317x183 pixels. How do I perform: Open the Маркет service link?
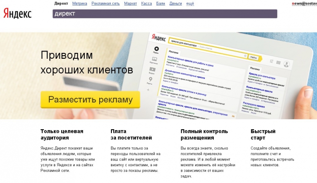(x=130, y=4)
